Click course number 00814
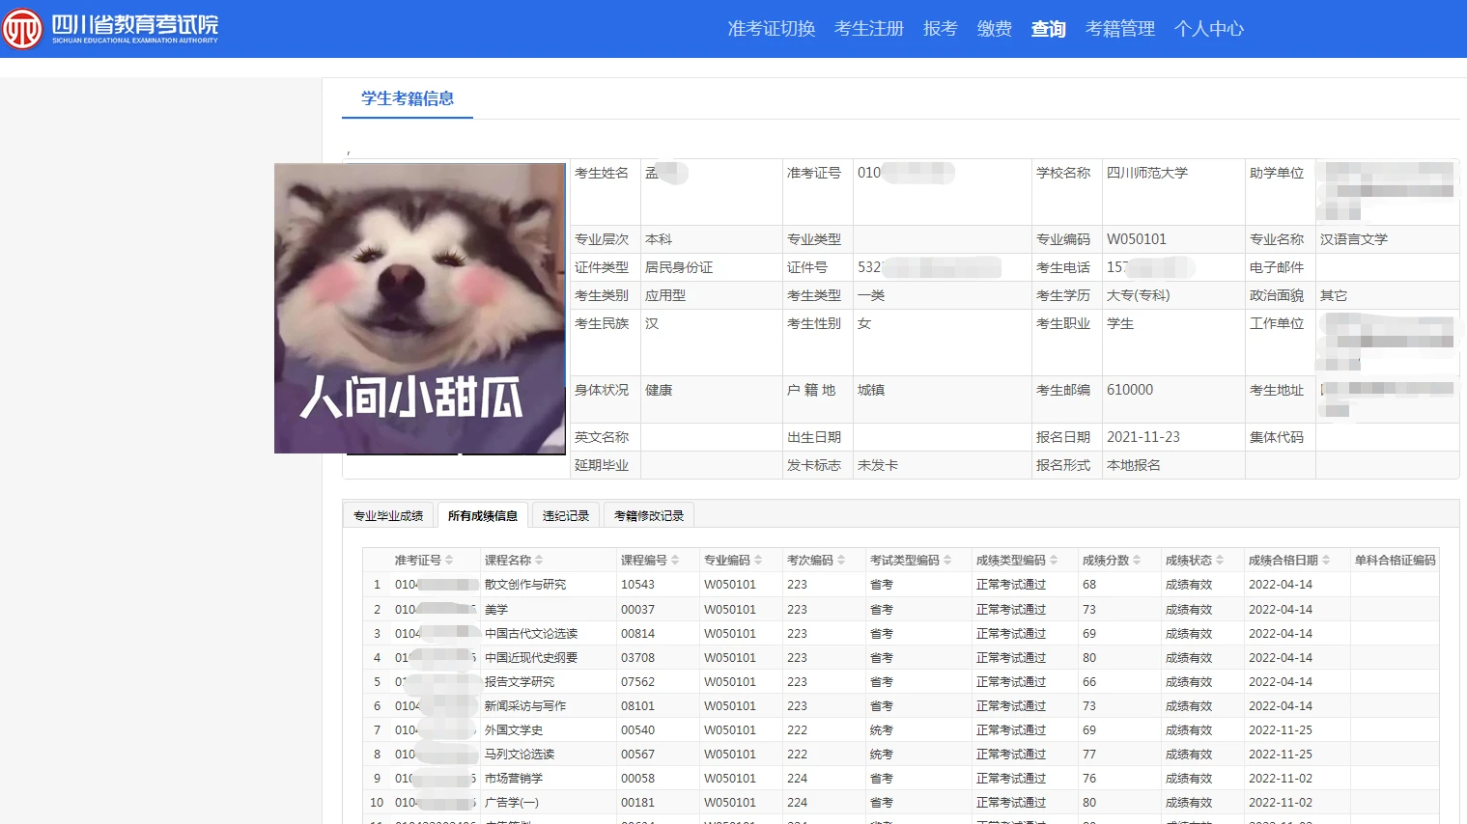1467x824 pixels. tap(637, 634)
